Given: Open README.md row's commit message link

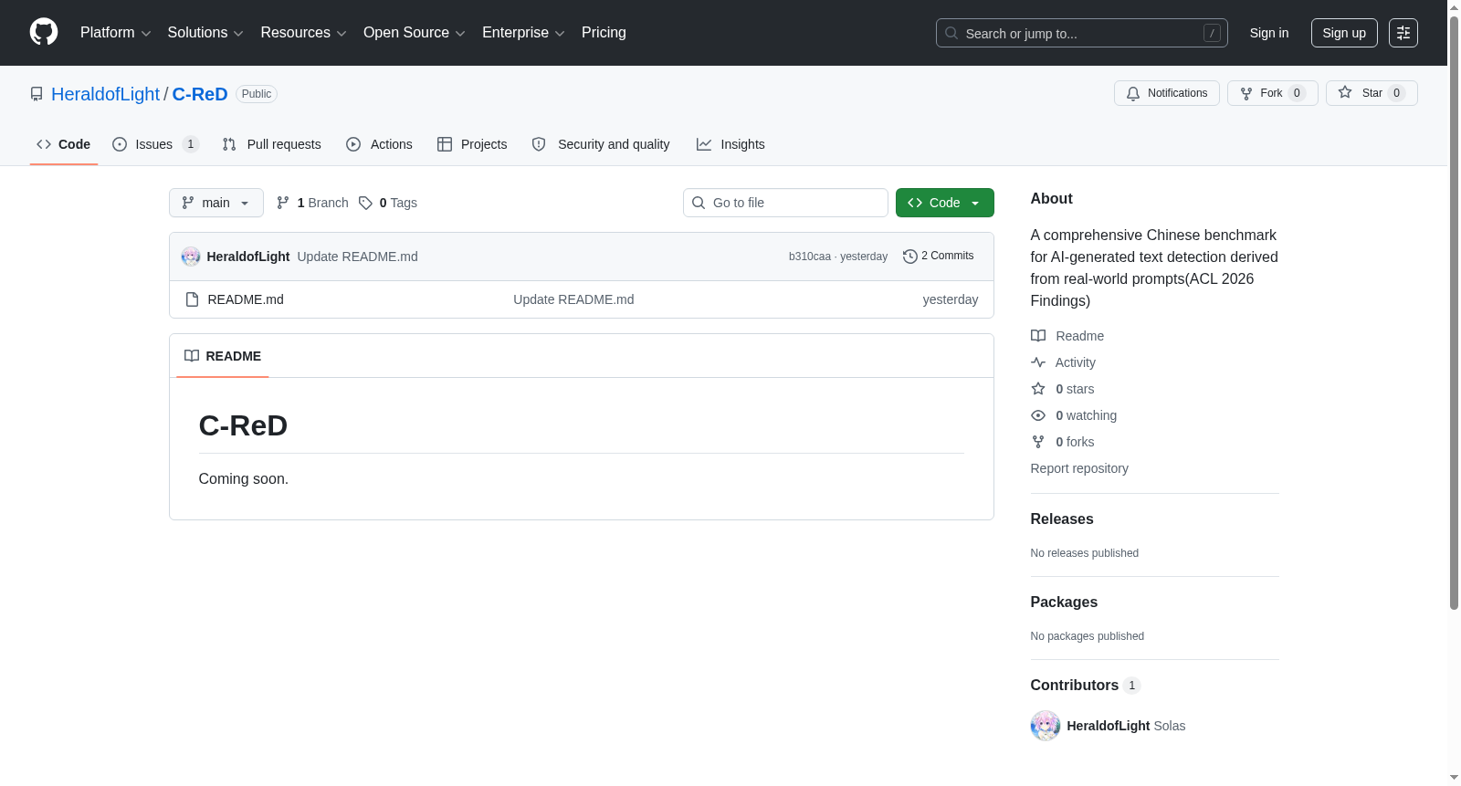Looking at the screenshot, I should [x=573, y=299].
